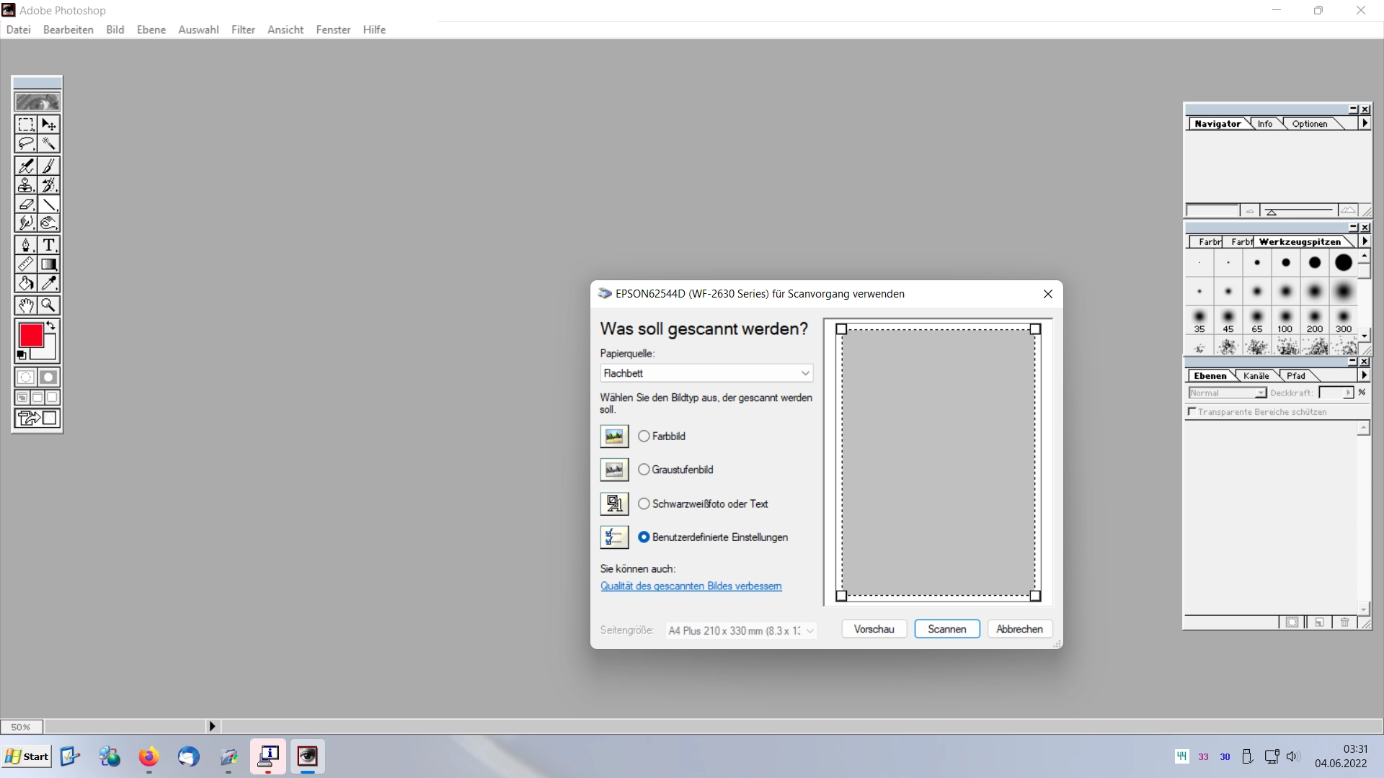Screen dimensions: 1384x778
Task: Open the Ebenen palette flyout menu
Action: pyautogui.click(x=1364, y=375)
